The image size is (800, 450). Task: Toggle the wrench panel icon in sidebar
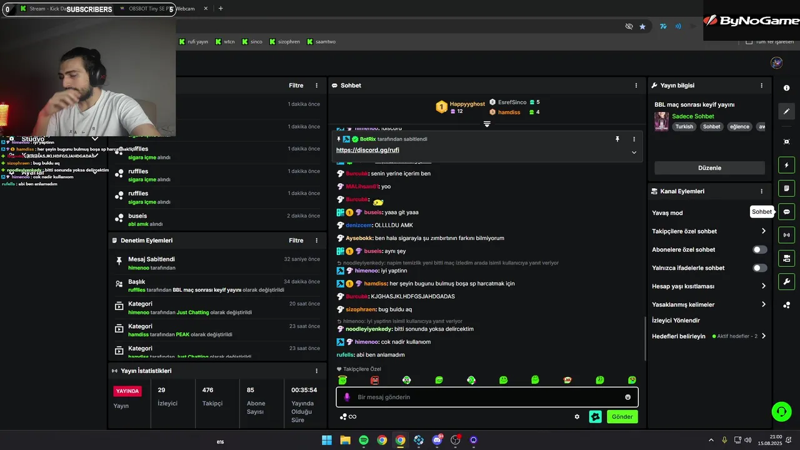pyautogui.click(x=786, y=281)
